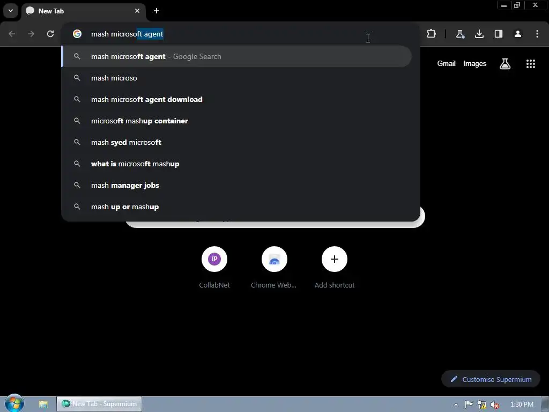Go forward with the forward arrow
The image size is (549, 412).
(x=31, y=34)
